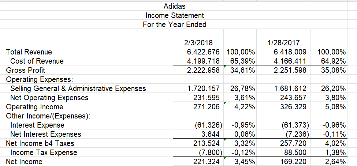Select the -0,96% cell
This screenshot has width=357, height=166.
334,125
